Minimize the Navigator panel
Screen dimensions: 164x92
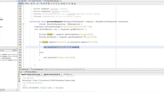click(x=16, y=48)
